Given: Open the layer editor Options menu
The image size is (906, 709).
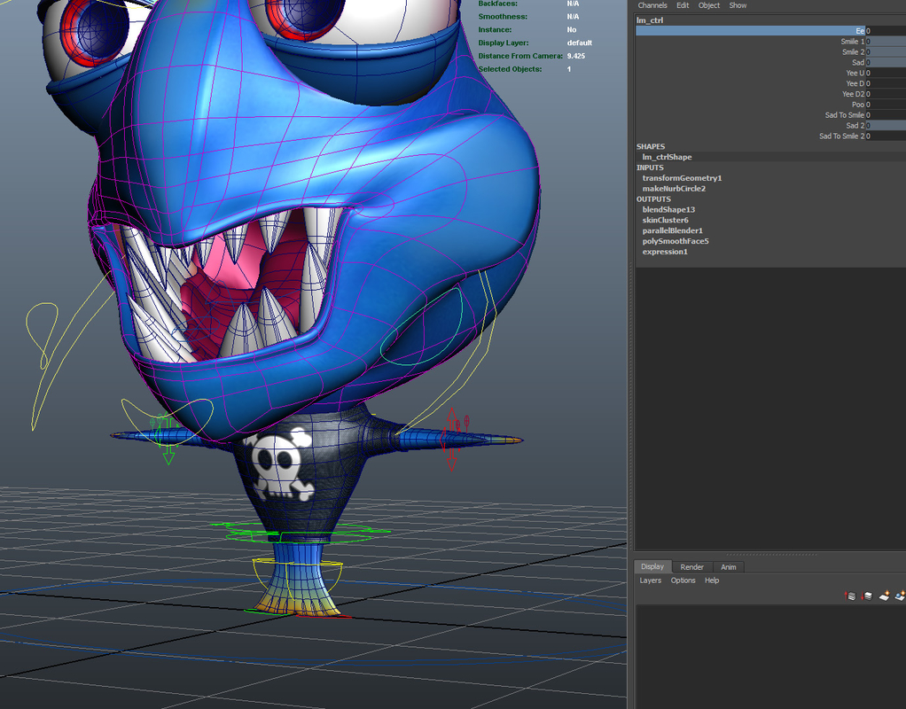Looking at the screenshot, I should coord(683,580).
